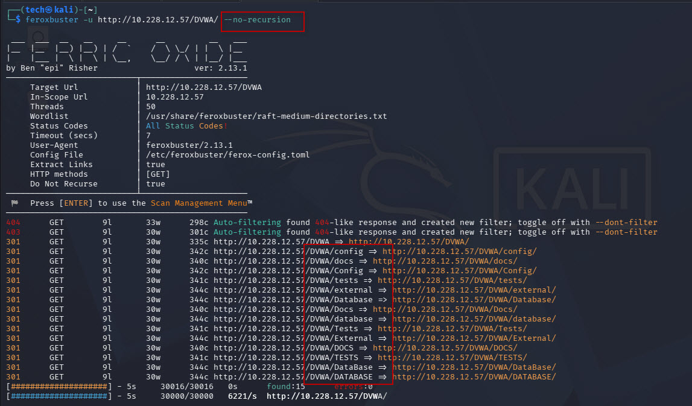The height and width of the screenshot is (406, 692).
Task: Click the [ENTER] key hint
Action: pos(76,203)
